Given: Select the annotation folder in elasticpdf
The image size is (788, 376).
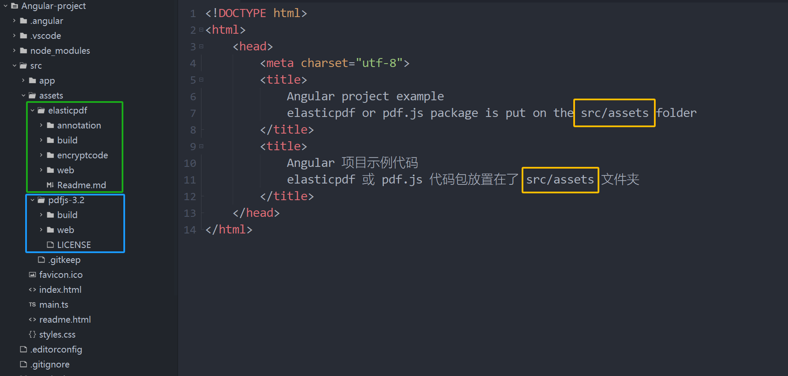Looking at the screenshot, I should coord(79,125).
